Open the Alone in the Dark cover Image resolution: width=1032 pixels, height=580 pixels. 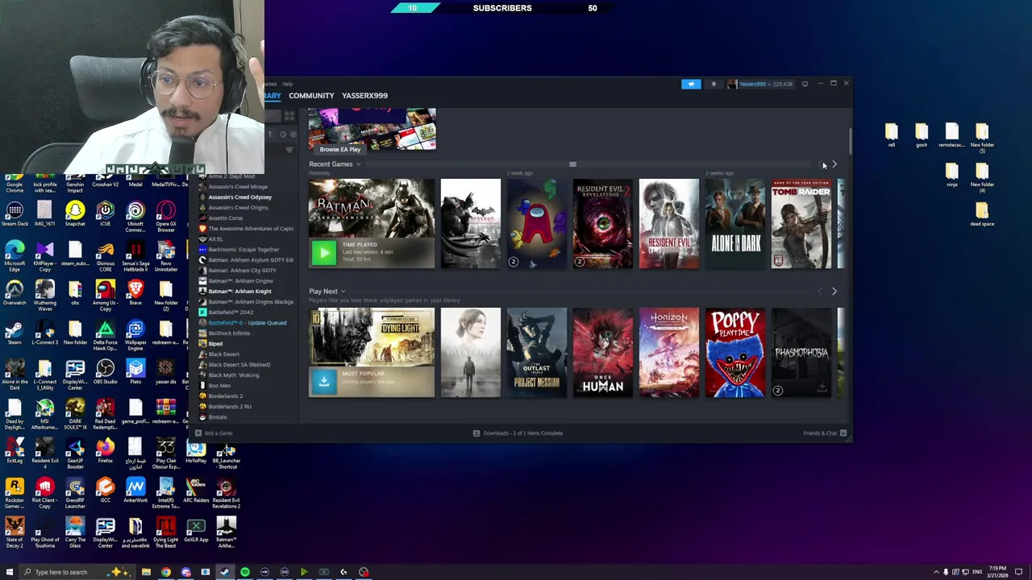(735, 224)
